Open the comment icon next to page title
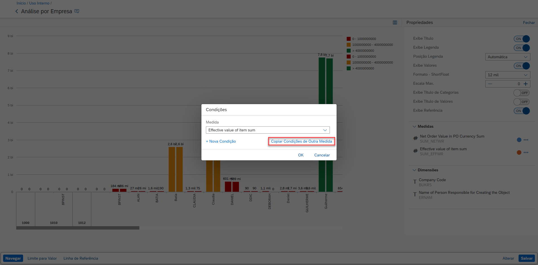Image resolution: width=538 pixels, height=265 pixels. click(x=77, y=11)
